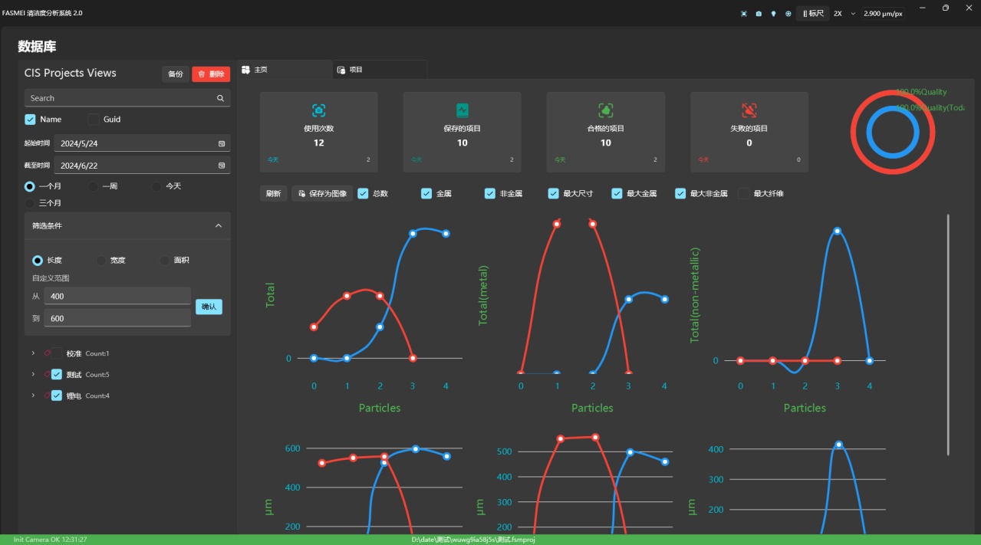The image size is (981, 545).
Task: Click the 保存为图像 button
Action: tap(321, 194)
